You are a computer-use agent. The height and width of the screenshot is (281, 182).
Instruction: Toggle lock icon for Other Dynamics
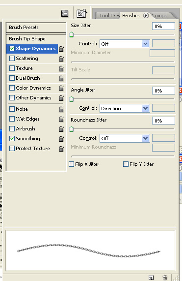click(x=61, y=98)
